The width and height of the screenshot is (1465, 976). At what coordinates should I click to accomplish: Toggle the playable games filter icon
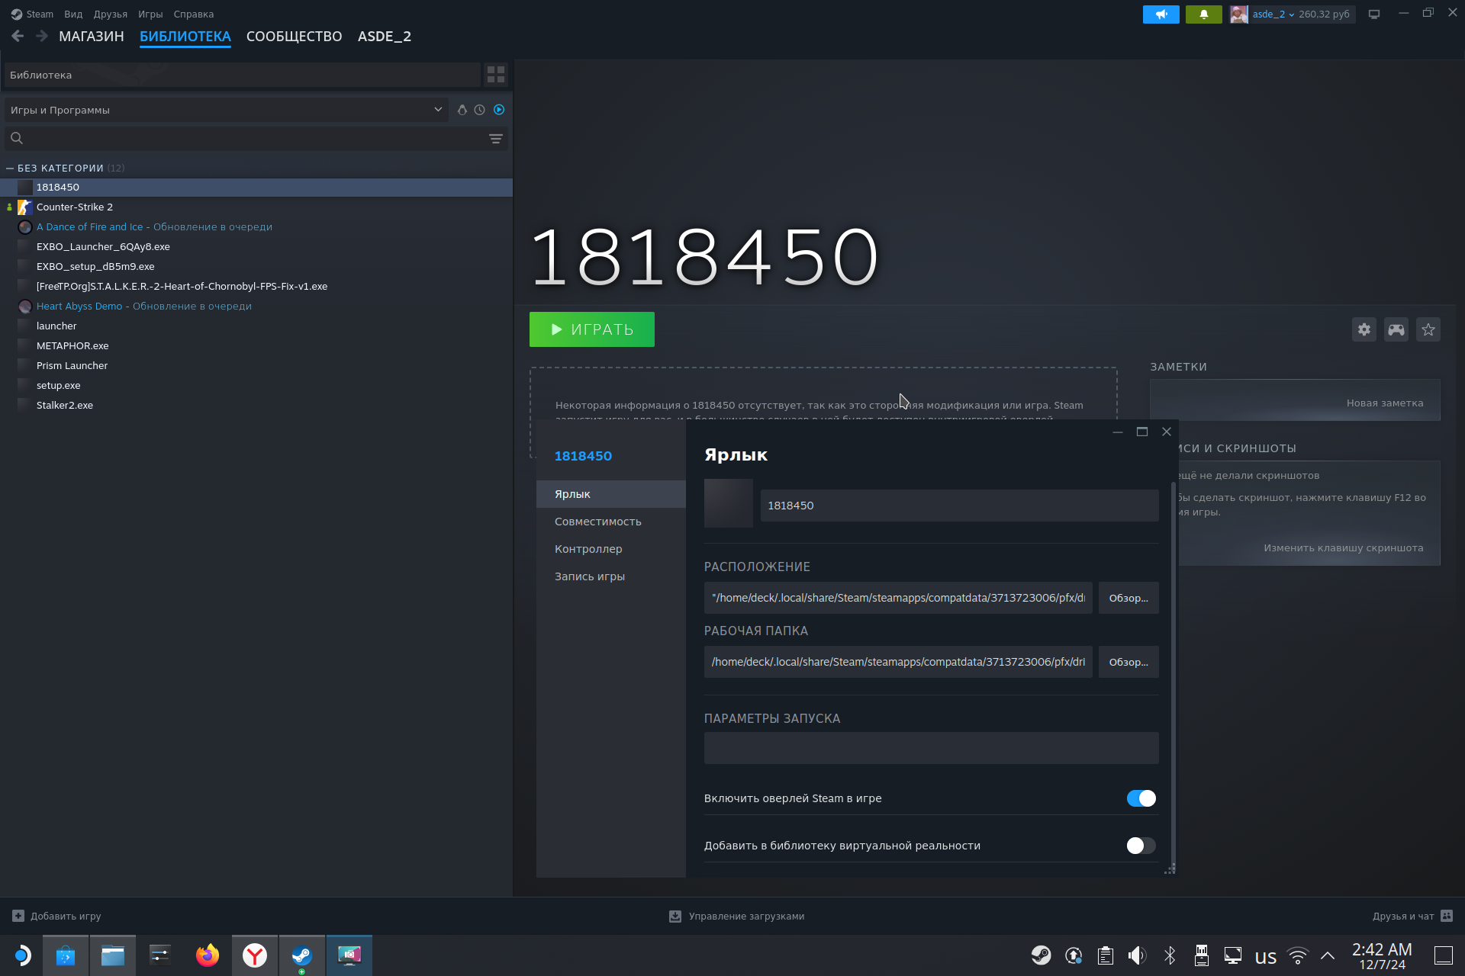point(499,110)
